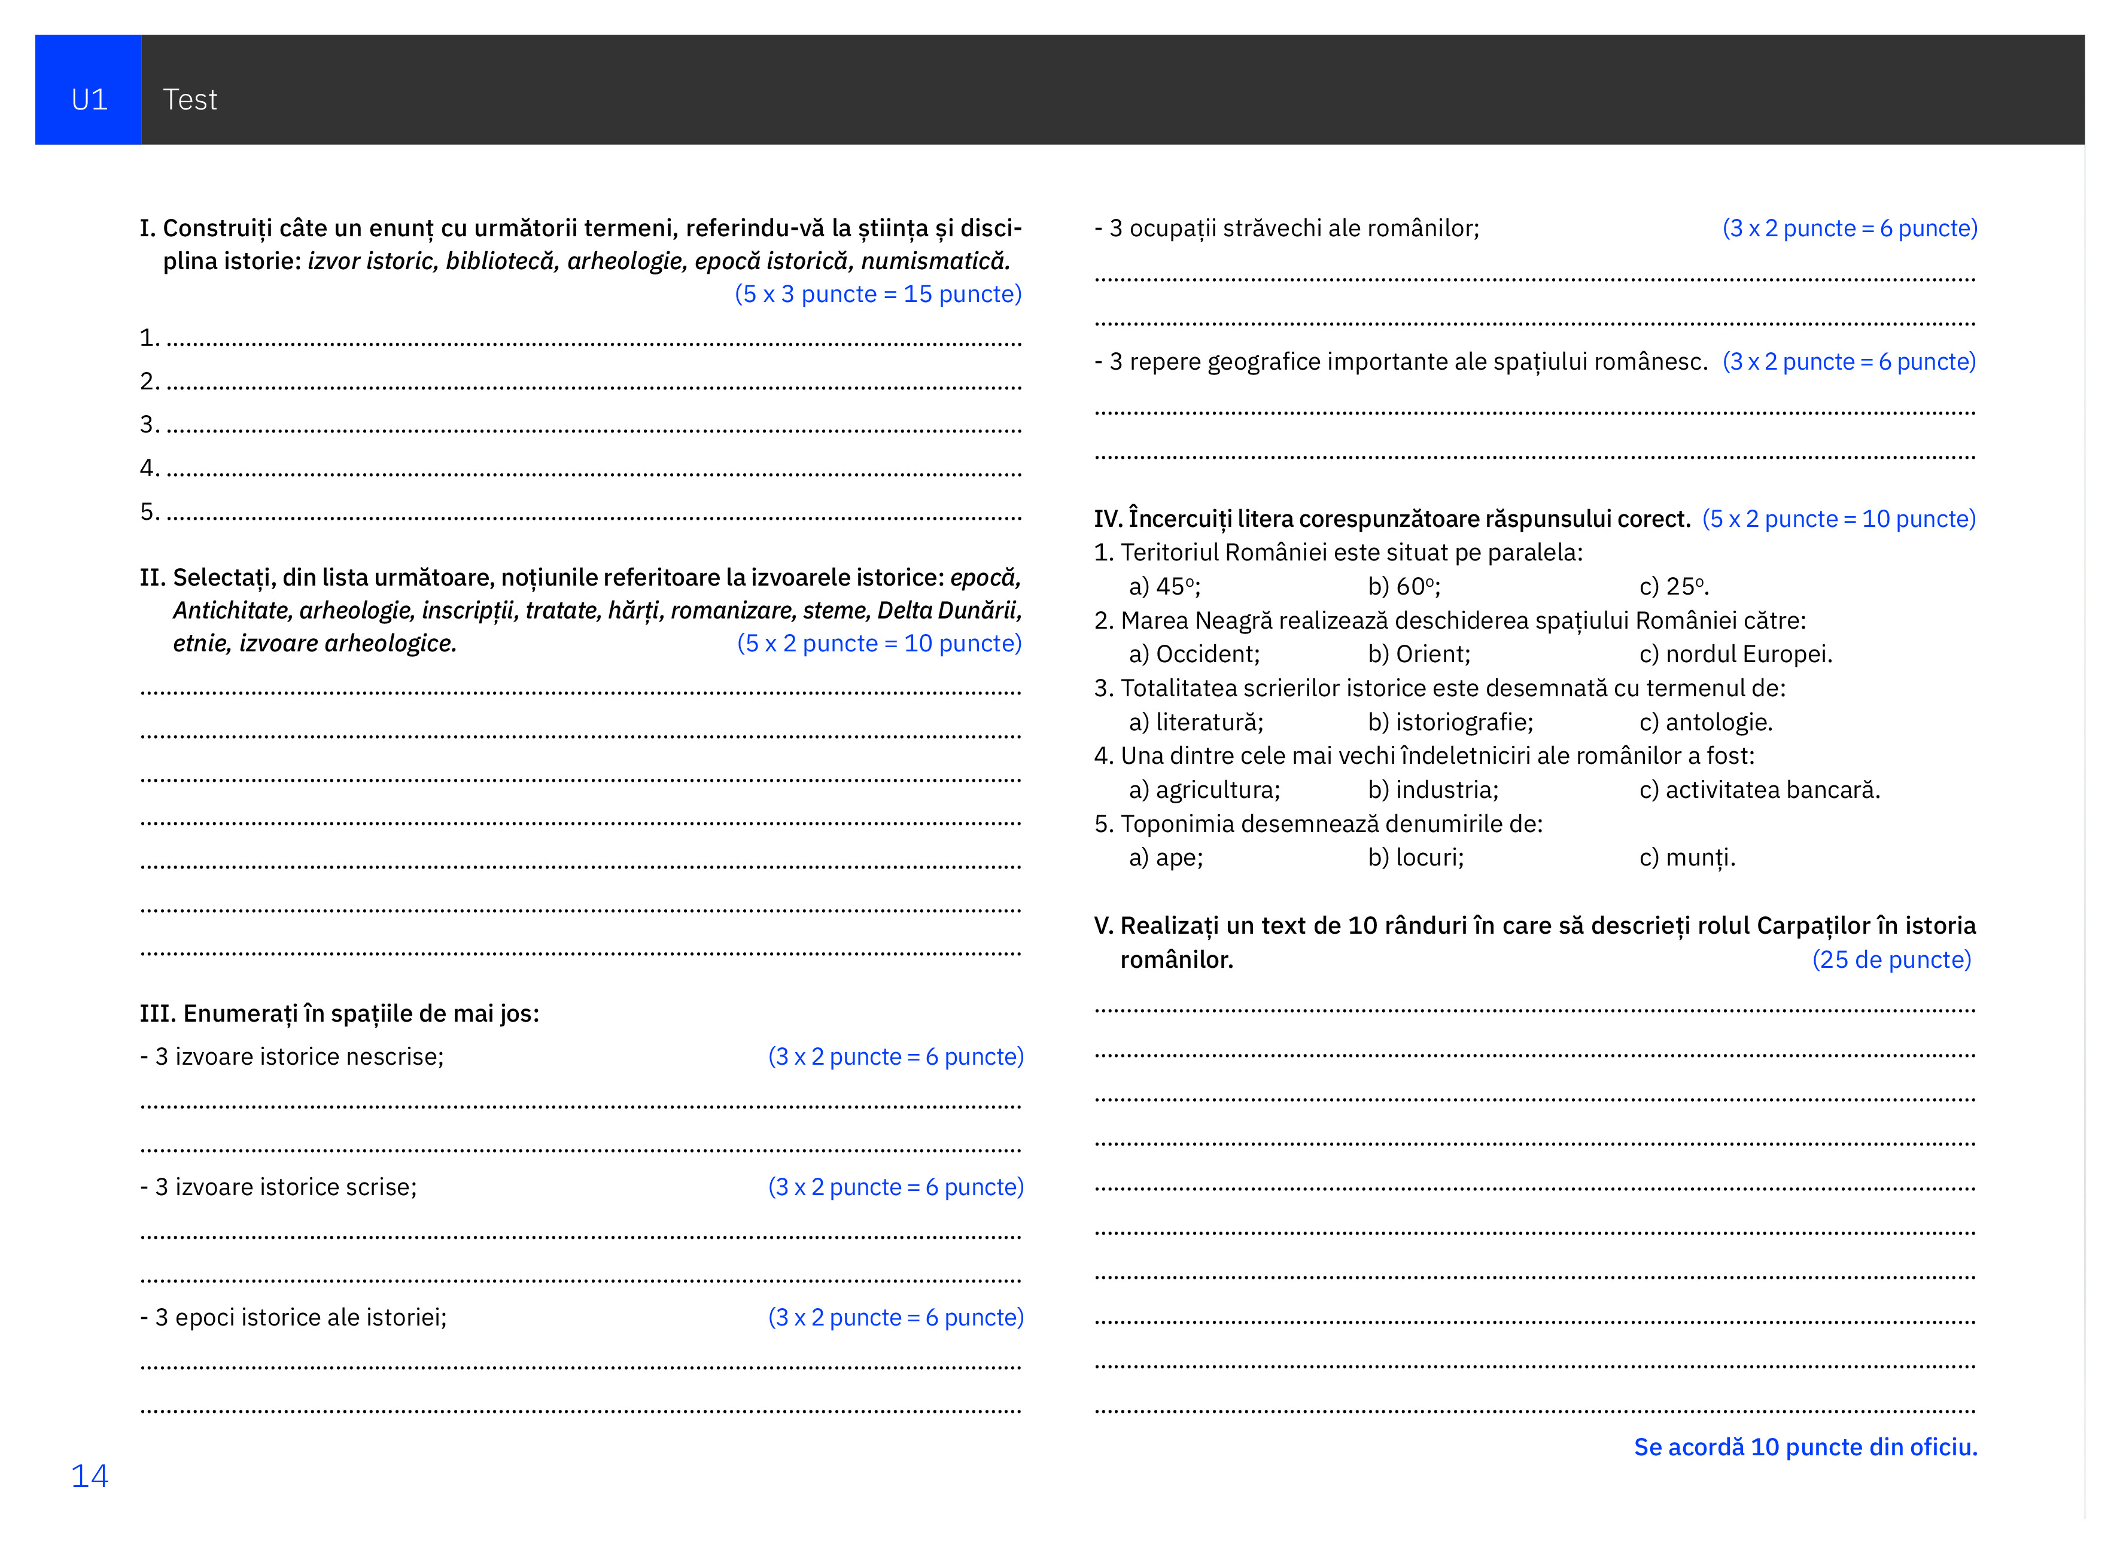Click 'III. Enumerați în spațiile de mai jos' heading
The height and width of the screenshot is (1554, 2120).
pyautogui.click(x=340, y=1014)
